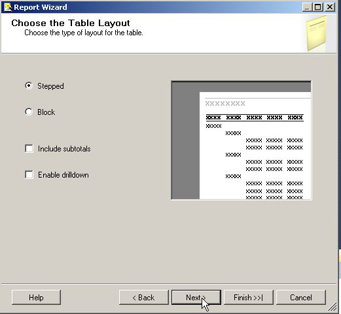This screenshot has height=314, width=341.
Task: Click the grey title placeholder in layout preview
Action: pyautogui.click(x=225, y=103)
